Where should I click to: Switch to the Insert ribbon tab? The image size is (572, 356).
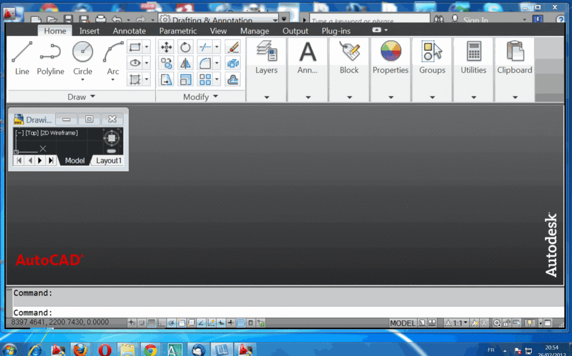pyautogui.click(x=89, y=31)
